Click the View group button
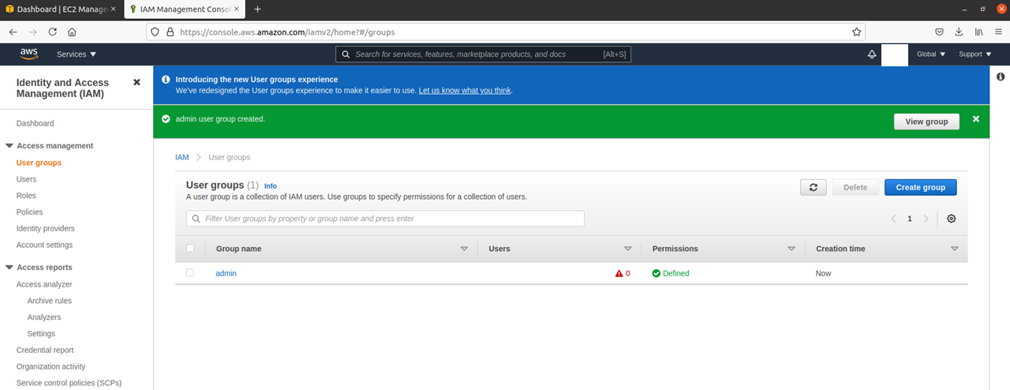Image resolution: width=1010 pixels, height=390 pixels. 926,122
